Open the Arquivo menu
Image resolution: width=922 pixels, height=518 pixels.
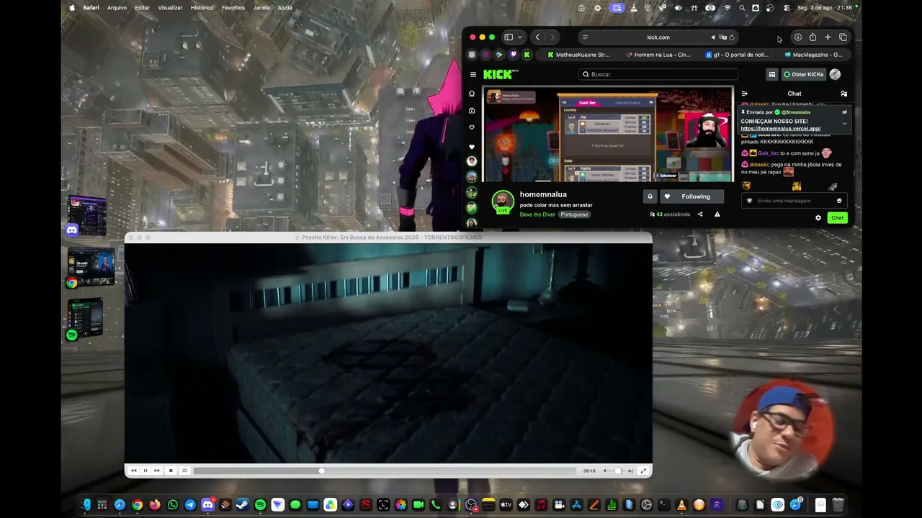(x=117, y=8)
